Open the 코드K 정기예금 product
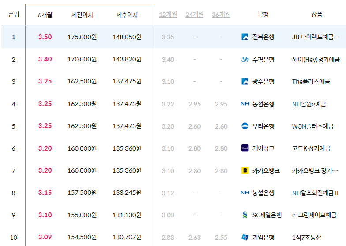Viewport: 346px width, 246px height. pyautogui.click(x=311, y=148)
